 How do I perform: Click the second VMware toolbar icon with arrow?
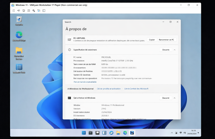[x=18, y=11]
